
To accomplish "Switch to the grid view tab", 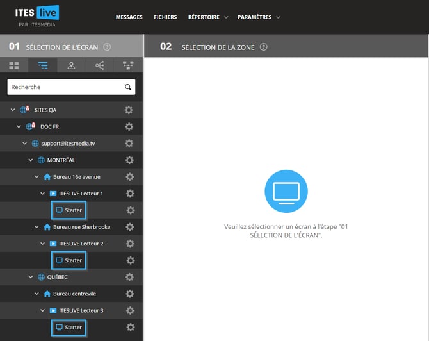I will coord(14,65).
